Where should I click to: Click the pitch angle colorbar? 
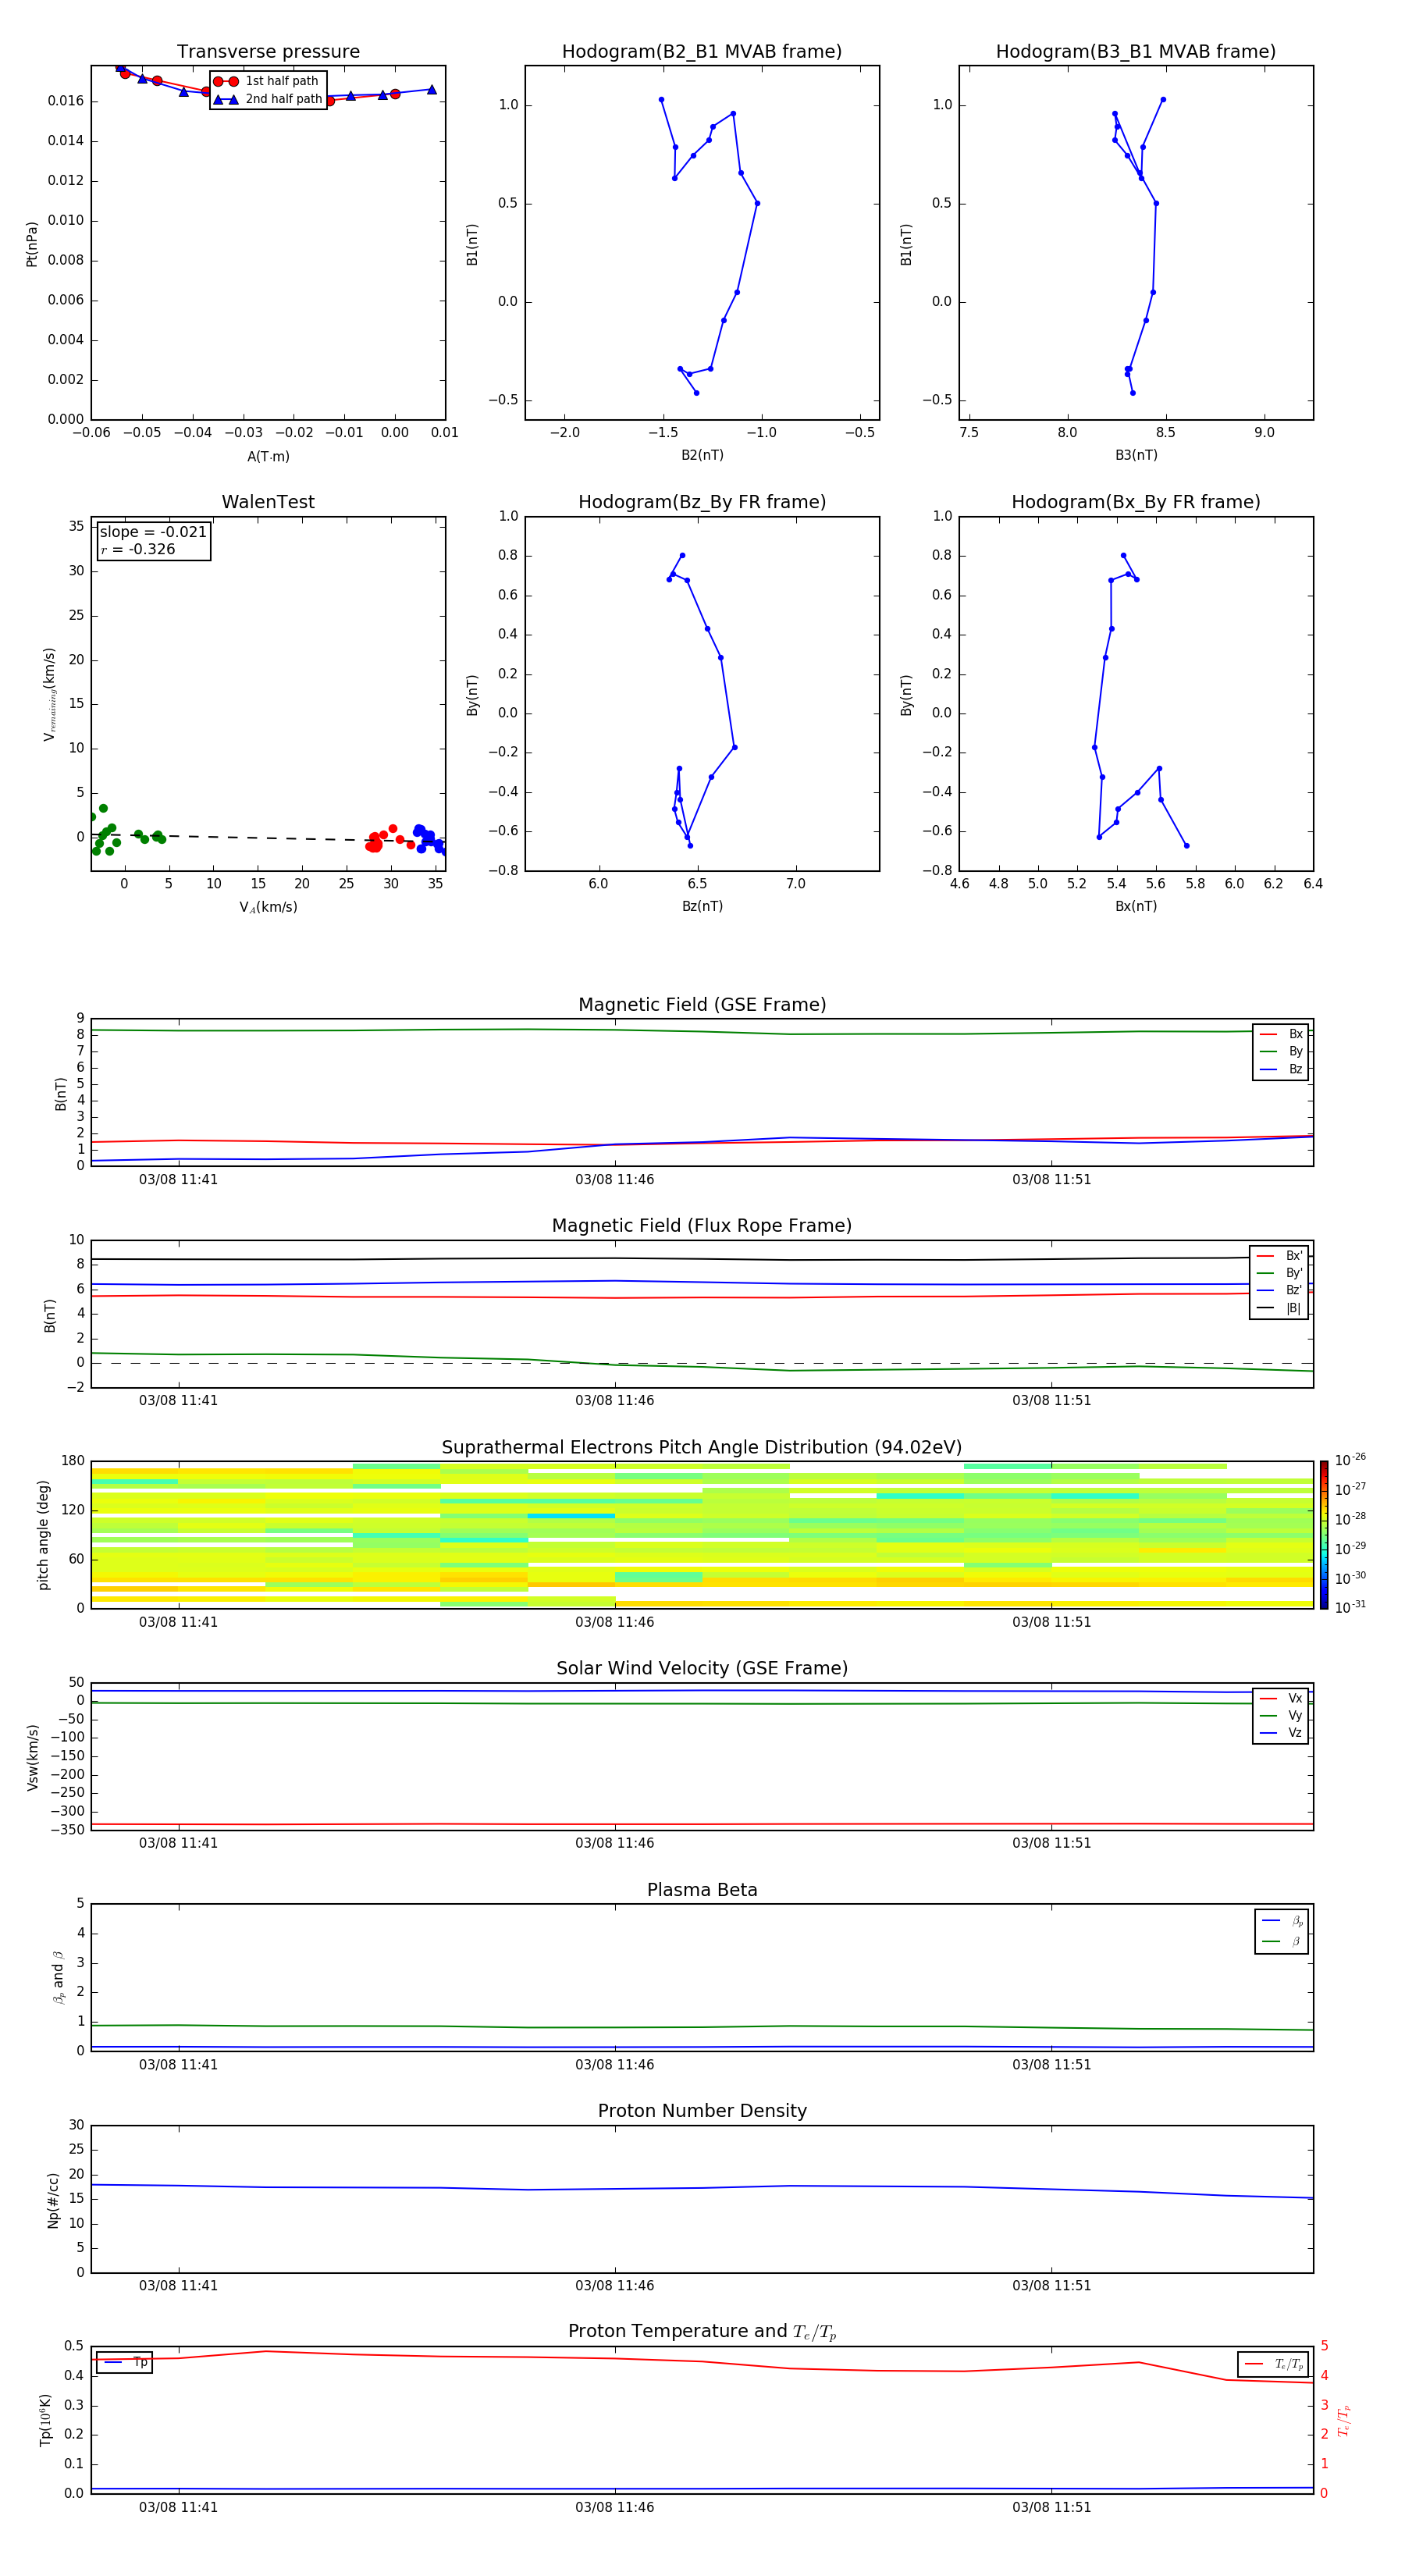coord(1324,1534)
